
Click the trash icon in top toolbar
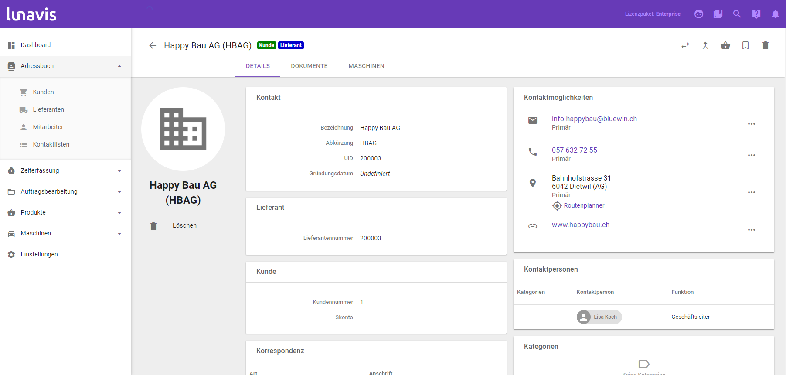[766, 45]
